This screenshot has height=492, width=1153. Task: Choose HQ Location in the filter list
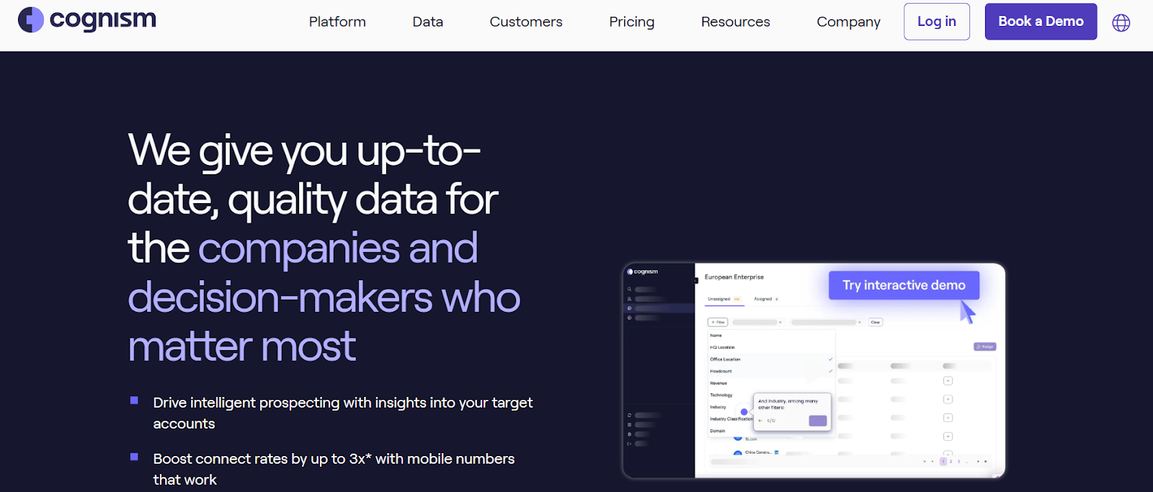771,347
